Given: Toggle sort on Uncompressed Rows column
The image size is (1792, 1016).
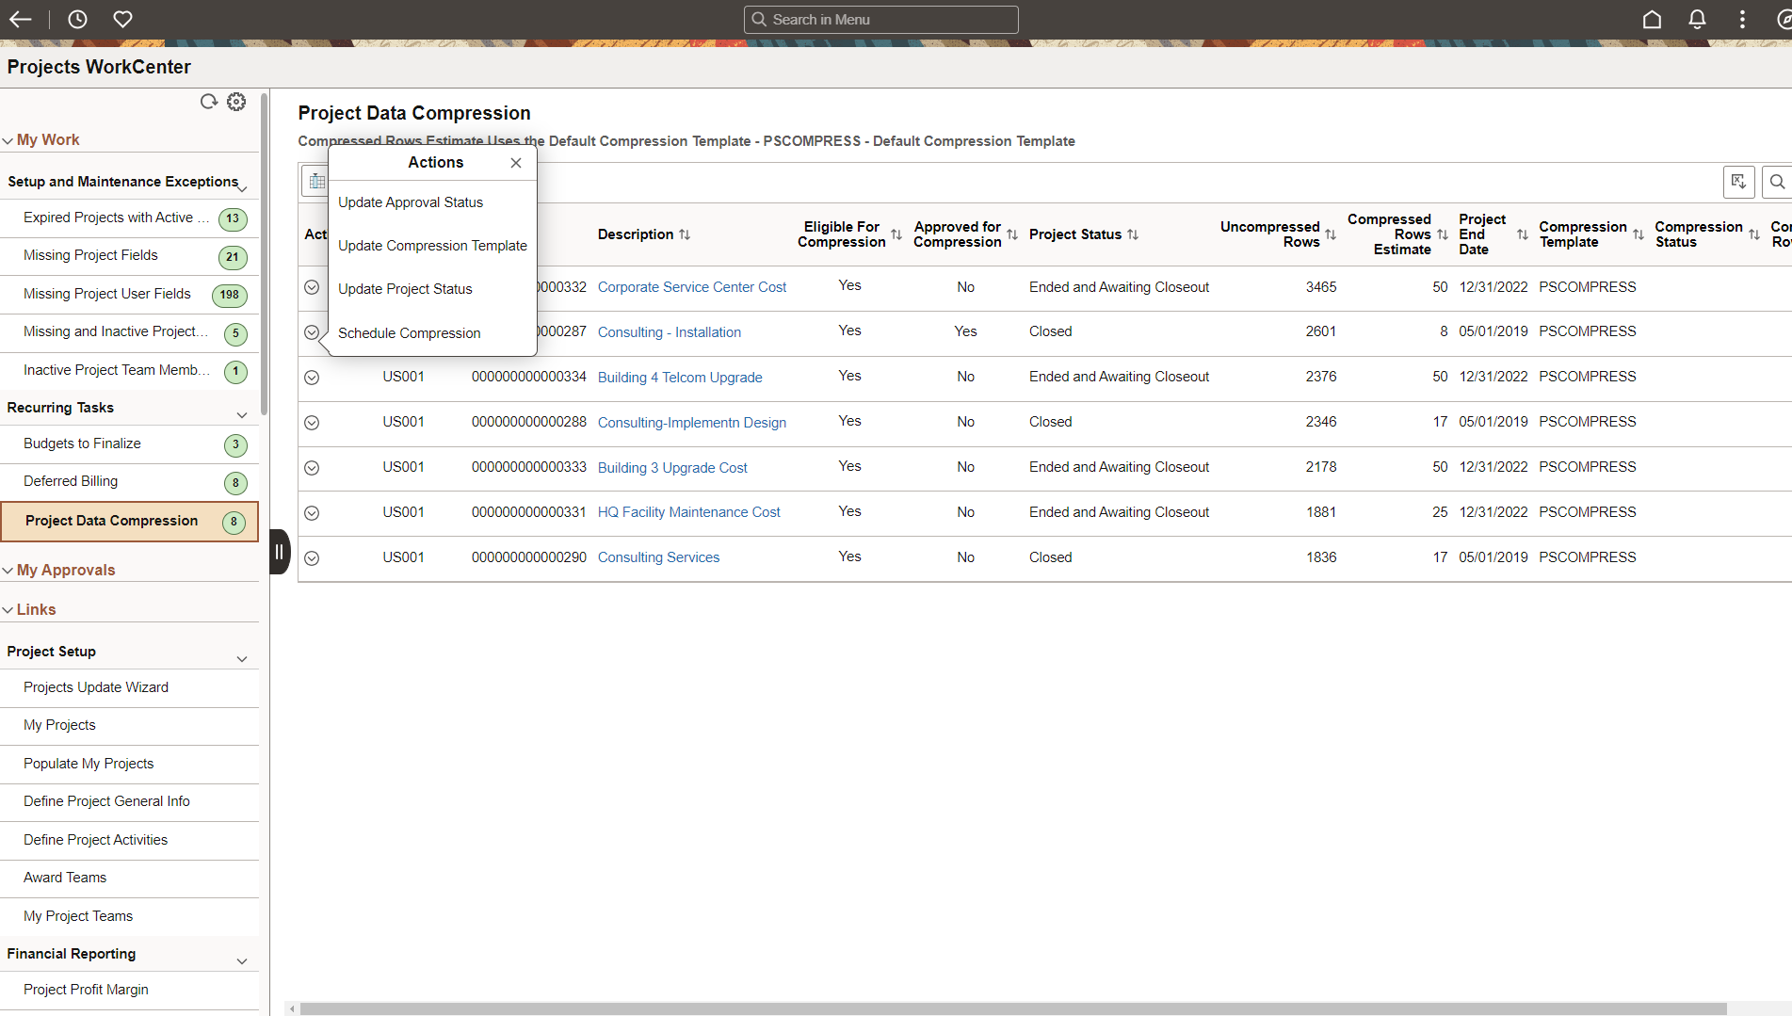Looking at the screenshot, I should pyautogui.click(x=1329, y=234).
